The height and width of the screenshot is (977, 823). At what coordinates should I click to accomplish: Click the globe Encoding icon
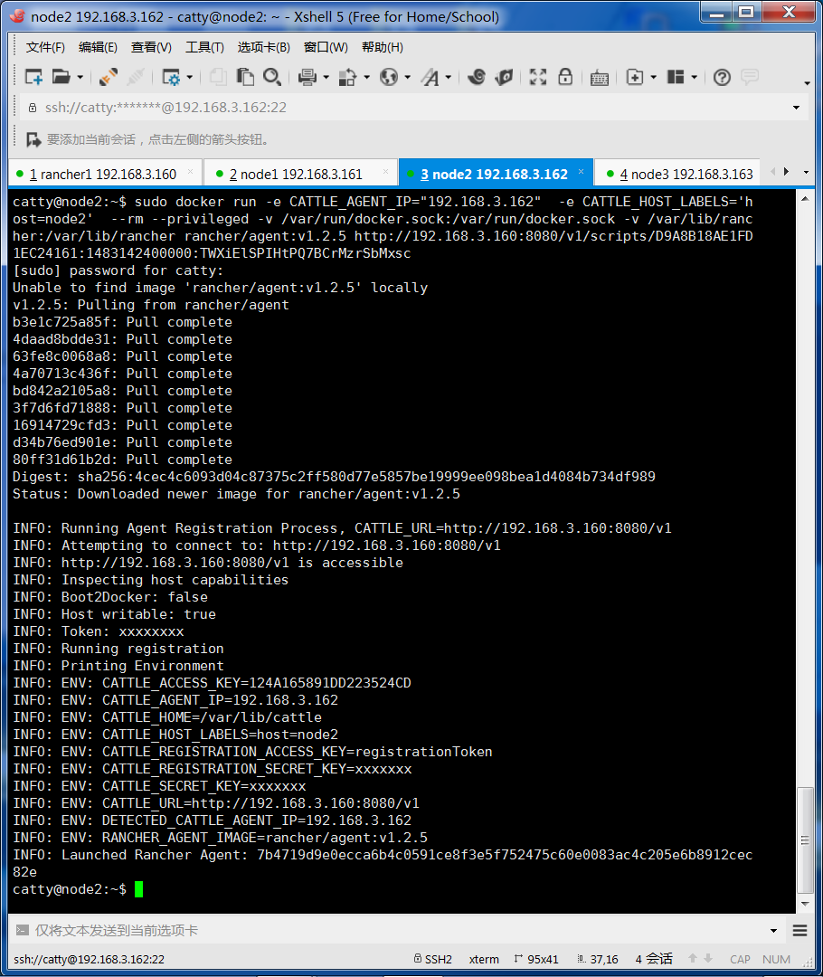pos(389,77)
